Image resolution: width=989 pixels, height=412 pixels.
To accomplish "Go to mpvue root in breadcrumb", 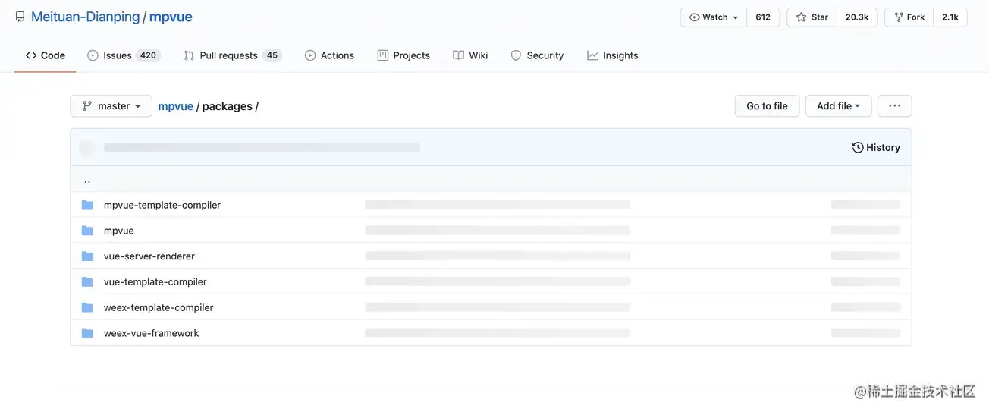I will 175,106.
